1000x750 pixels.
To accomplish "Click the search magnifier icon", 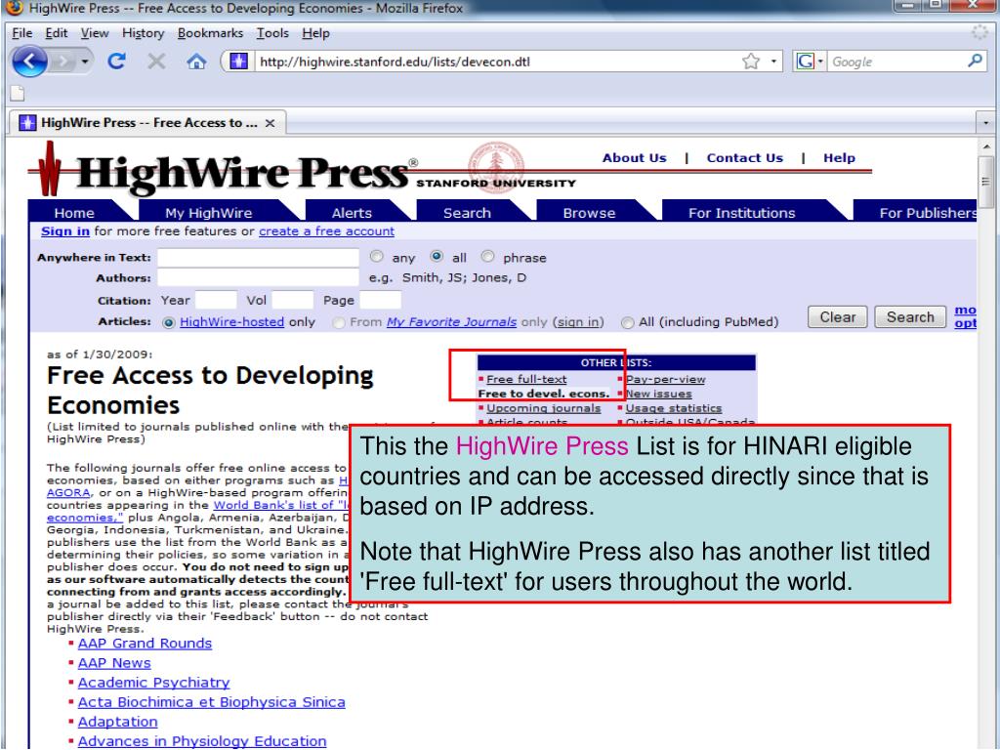I will (975, 62).
